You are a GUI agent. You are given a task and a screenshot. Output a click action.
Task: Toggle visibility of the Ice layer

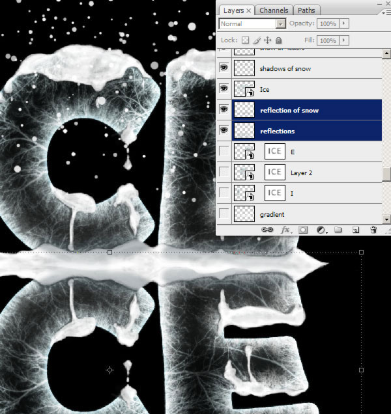pos(224,89)
